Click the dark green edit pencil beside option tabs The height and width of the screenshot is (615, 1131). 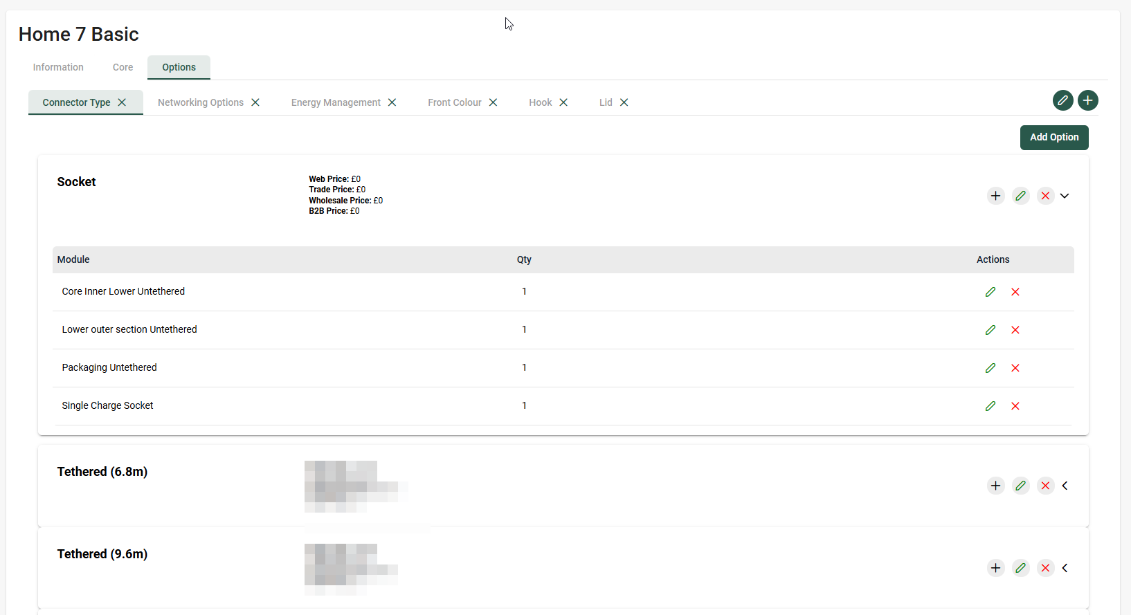[1062, 100]
